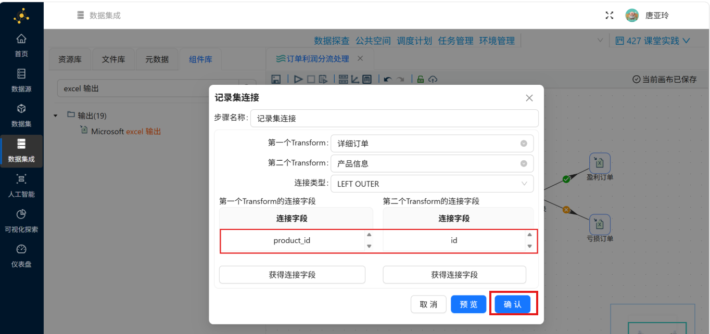Open the 环境管理 link
Screen dimensions: 710x334
coord(497,41)
